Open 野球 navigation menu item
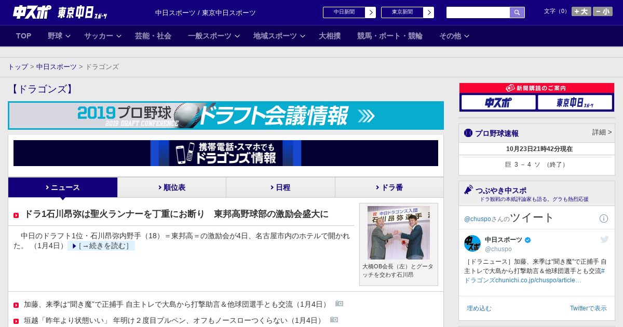 click(55, 36)
